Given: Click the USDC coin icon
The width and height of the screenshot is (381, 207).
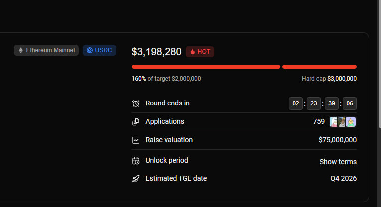Looking at the screenshot, I should coord(90,50).
